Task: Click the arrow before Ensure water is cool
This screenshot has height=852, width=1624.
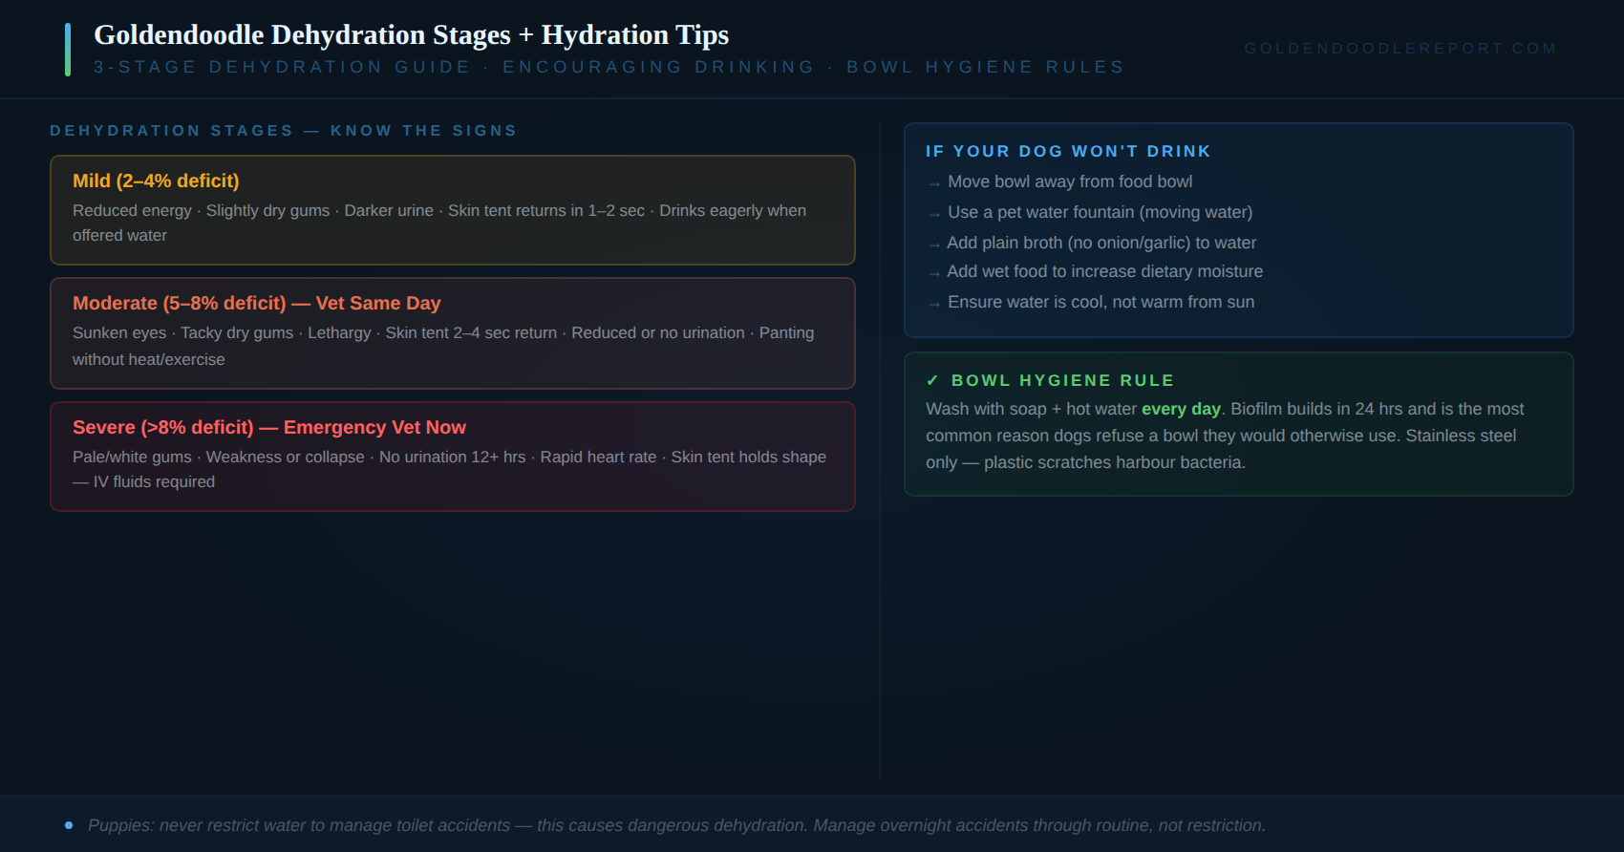Action: click(934, 304)
